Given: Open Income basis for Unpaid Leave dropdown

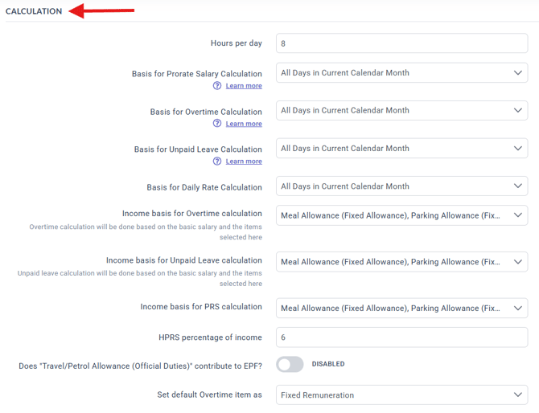Looking at the screenshot, I should [401, 262].
